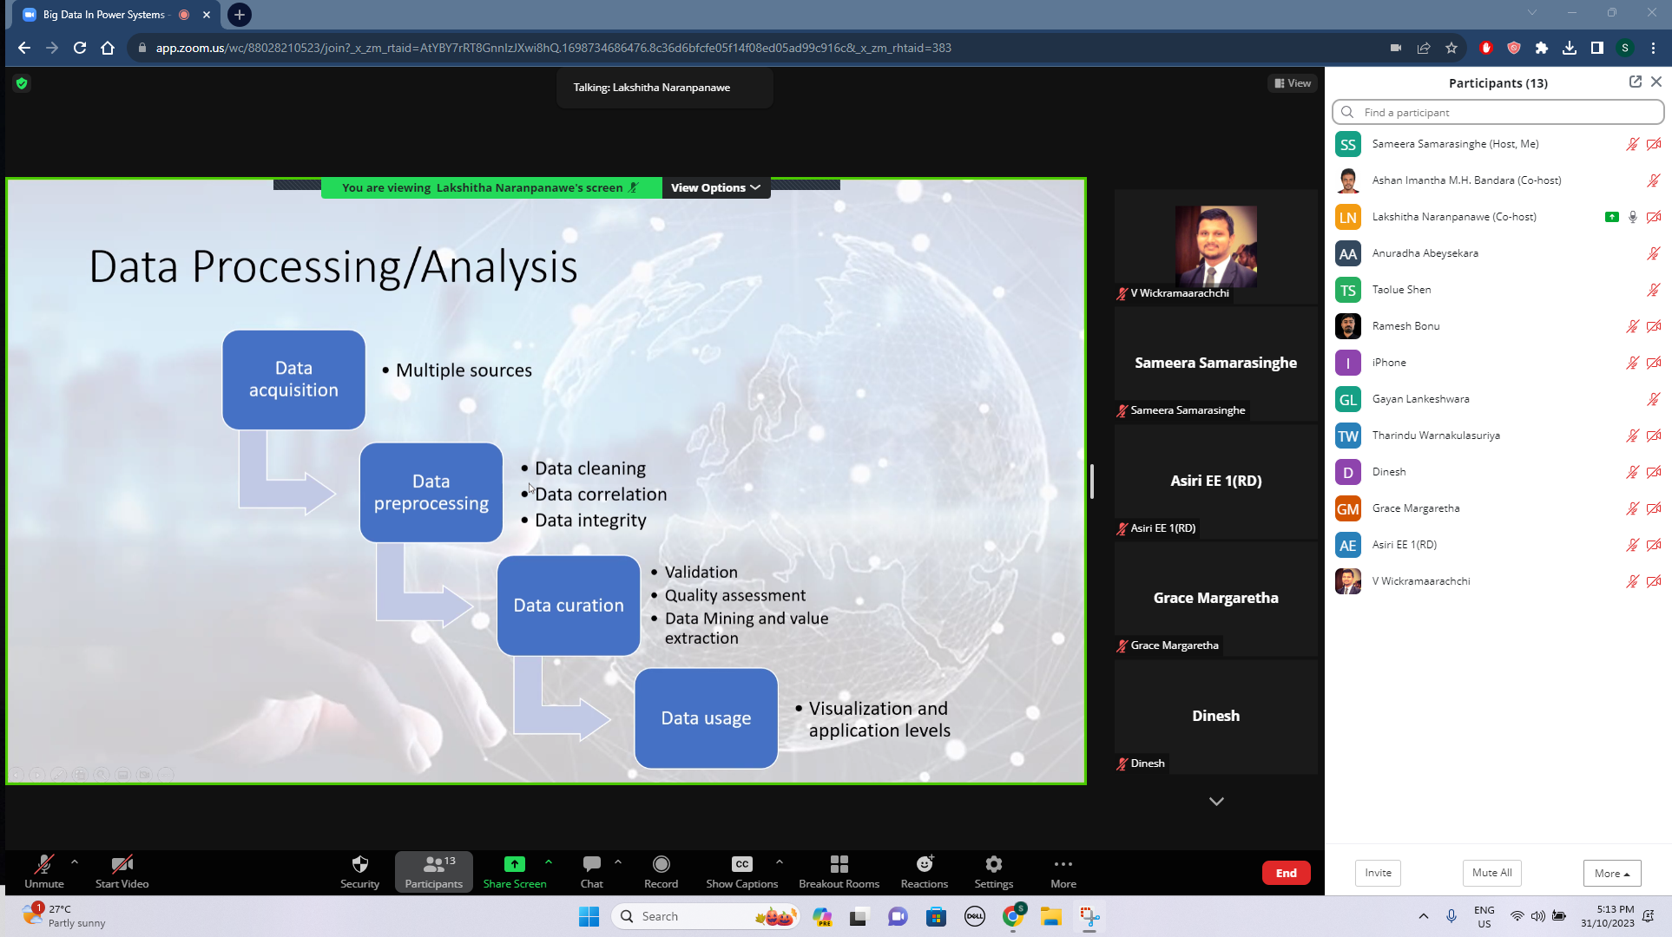Click the Find a participant search field
1672x937 pixels.
[x=1507, y=113]
